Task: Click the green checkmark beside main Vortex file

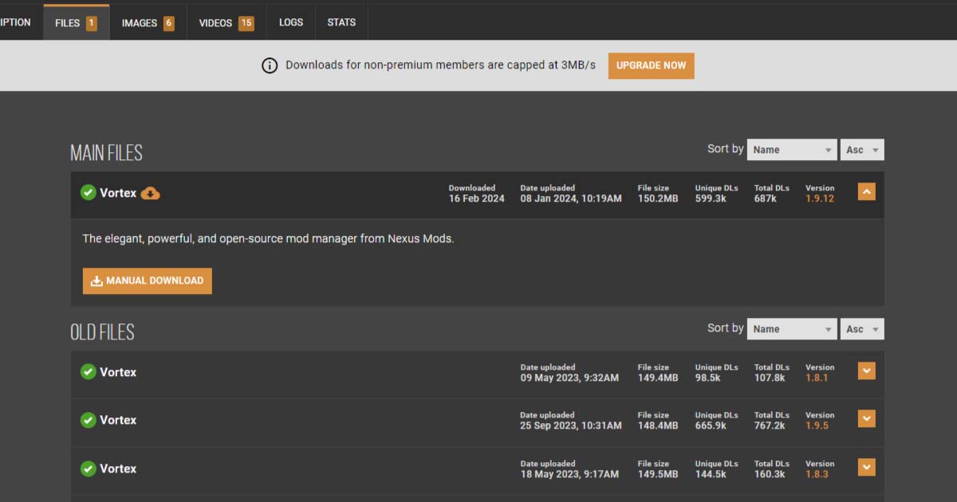Action: [89, 193]
